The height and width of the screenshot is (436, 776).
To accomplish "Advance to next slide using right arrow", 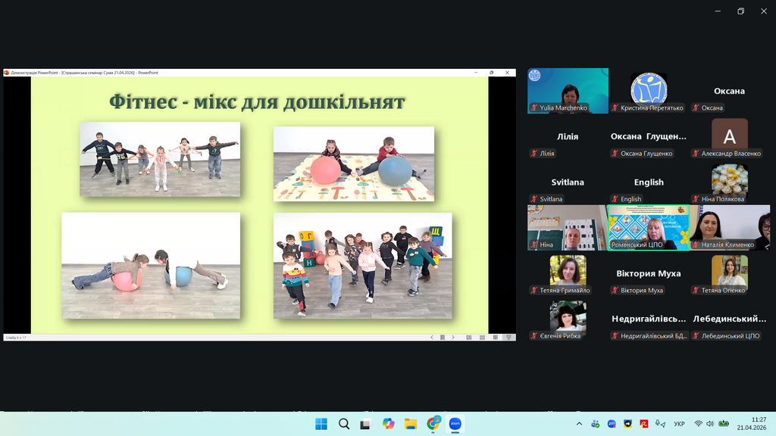I will pyautogui.click(x=453, y=338).
